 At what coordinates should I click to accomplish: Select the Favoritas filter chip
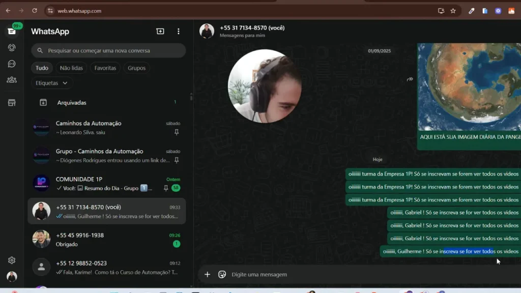click(x=105, y=68)
